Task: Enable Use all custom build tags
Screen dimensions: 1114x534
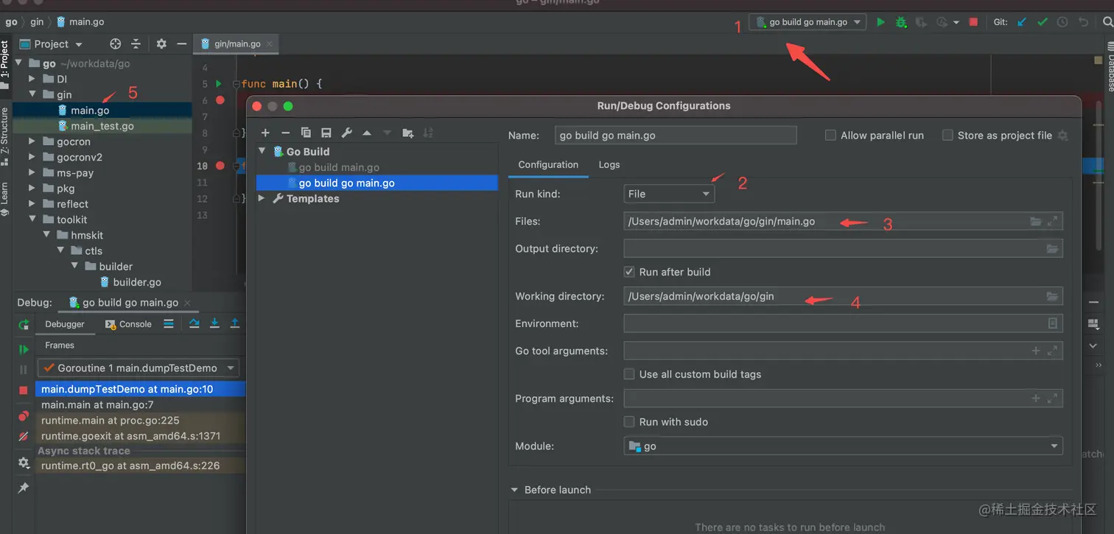Action: click(x=629, y=374)
